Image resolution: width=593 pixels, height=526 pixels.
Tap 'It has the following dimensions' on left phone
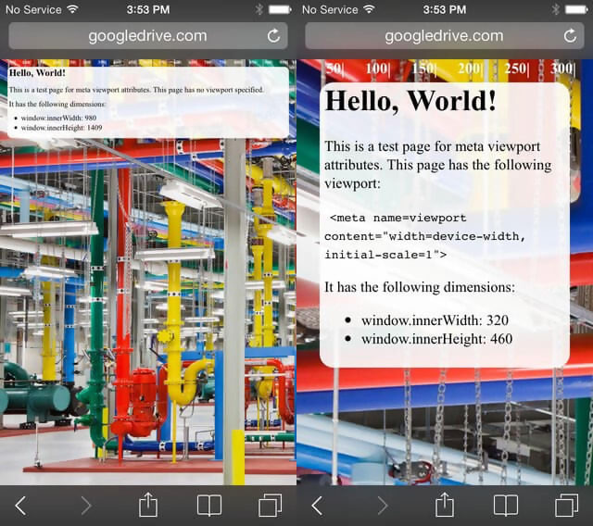[57, 104]
